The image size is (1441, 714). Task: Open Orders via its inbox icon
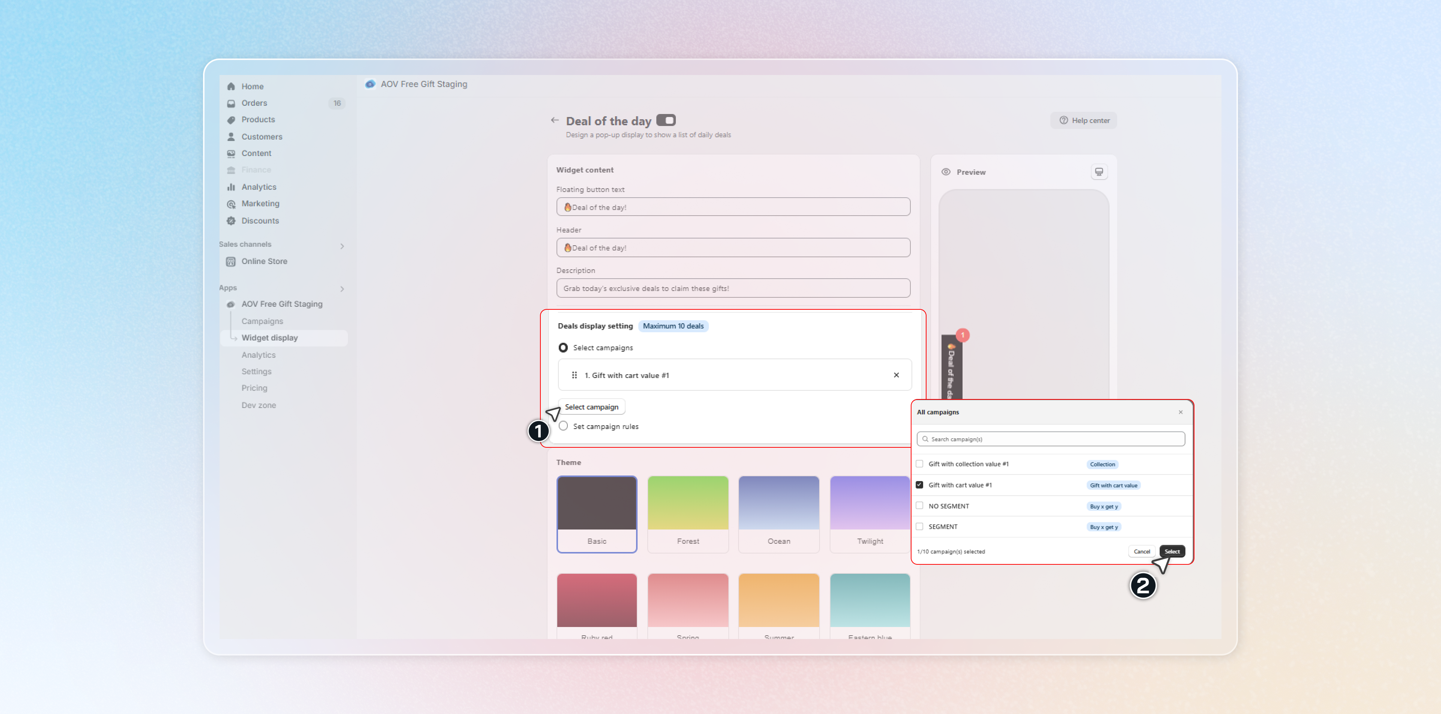click(x=231, y=103)
